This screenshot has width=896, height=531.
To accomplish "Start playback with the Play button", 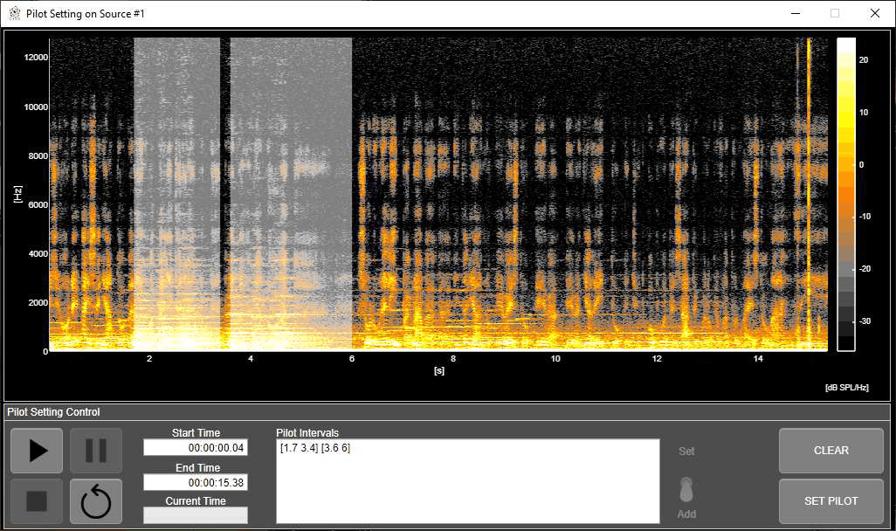I will point(38,451).
